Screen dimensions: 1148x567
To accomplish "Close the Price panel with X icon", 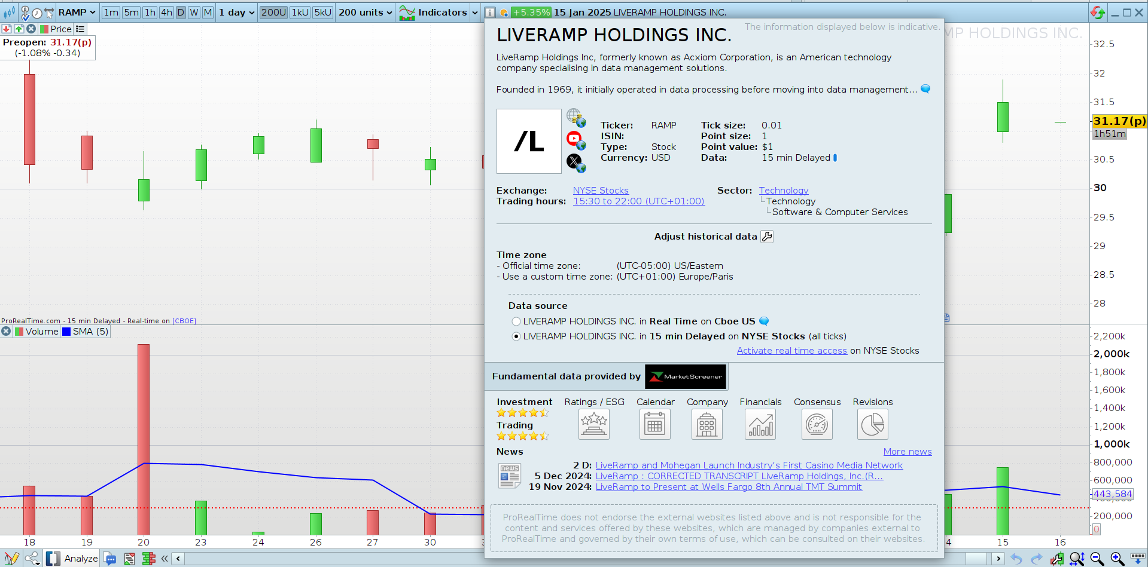I will [31, 29].
